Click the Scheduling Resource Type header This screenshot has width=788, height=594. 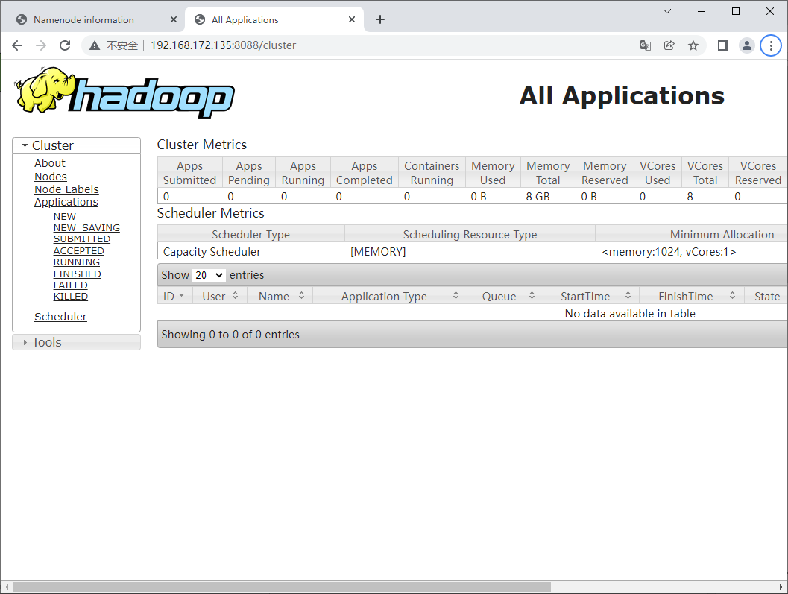[x=470, y=235]
